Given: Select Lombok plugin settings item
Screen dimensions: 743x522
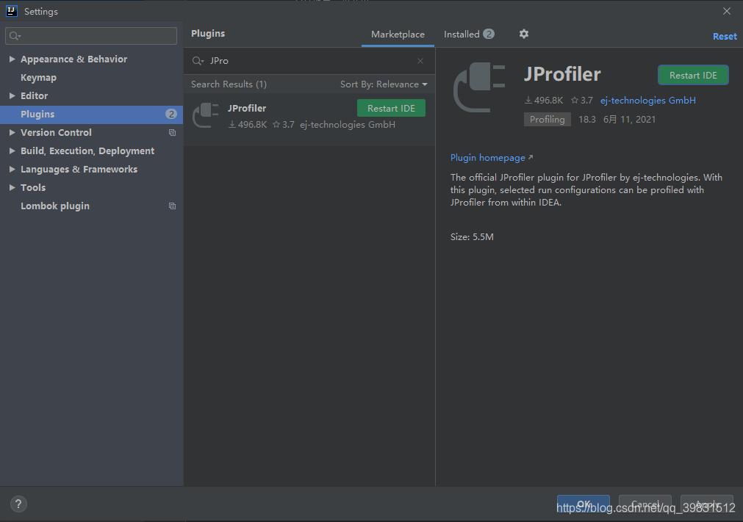Looking at the screenshot, I should (x=55, y=206).
